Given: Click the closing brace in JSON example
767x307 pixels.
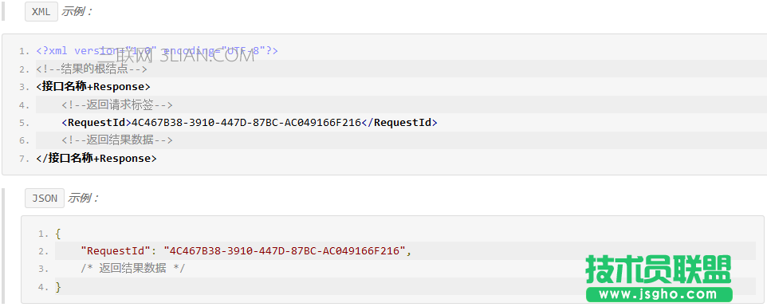Looking at the screenshot, I should click(58, 286).
